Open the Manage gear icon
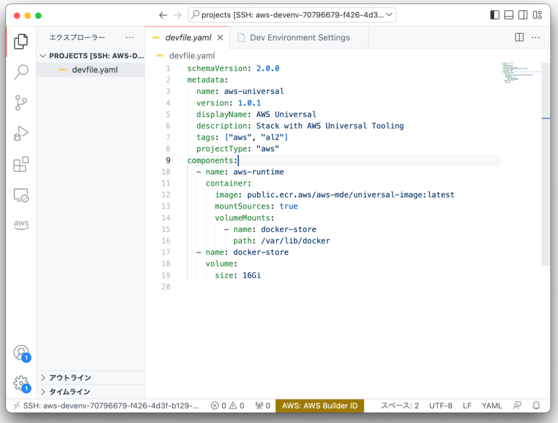The image size is (558, 423). 21,382
